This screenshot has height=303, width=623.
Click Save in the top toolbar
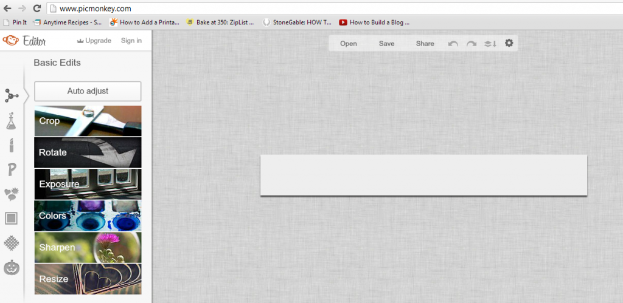(x=386, y=44)
